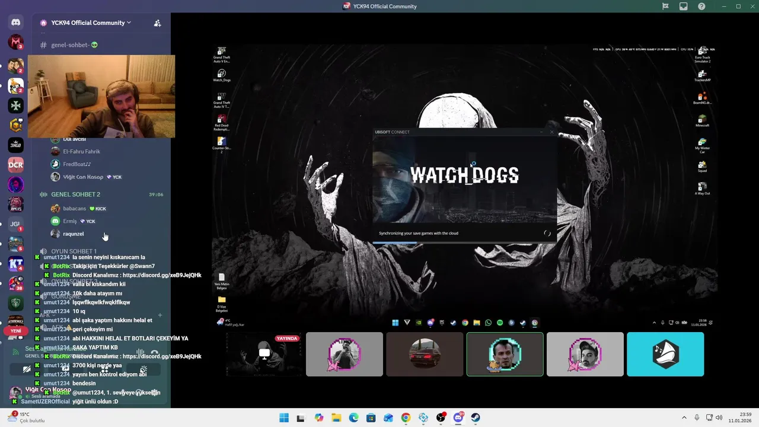The width and height of the screenshot is (759, 427).
Task: Click YENİ new mentions badge in server rail
Action: 16,331
